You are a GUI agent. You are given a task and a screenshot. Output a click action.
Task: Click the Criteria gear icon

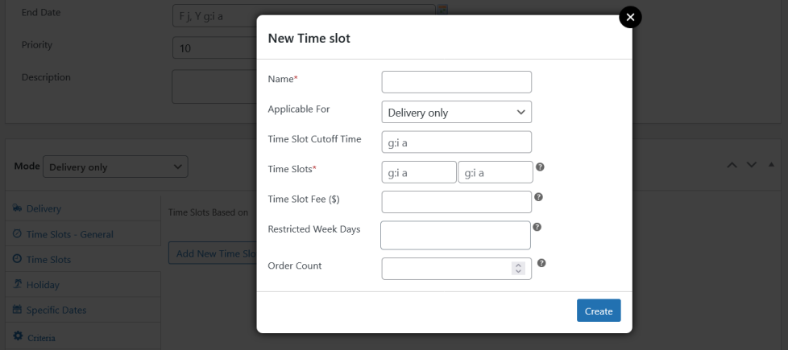point(17,336)
